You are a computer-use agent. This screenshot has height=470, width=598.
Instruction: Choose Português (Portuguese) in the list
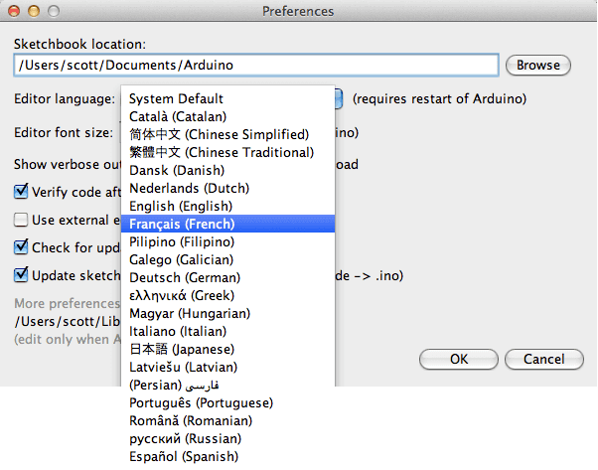pyautogui.click(x=201, y=402)
